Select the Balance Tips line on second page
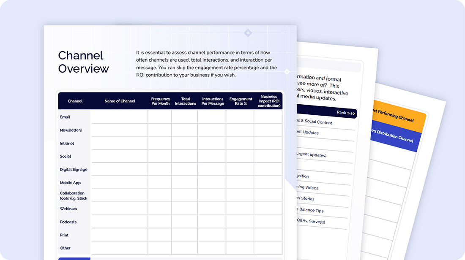Screen dimensions: 465x260 [x=310, y=210]
